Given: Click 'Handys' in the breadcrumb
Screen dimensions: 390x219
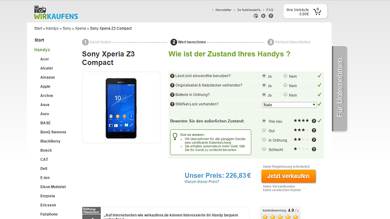Looking at the screenshot, I should (52, 28).
